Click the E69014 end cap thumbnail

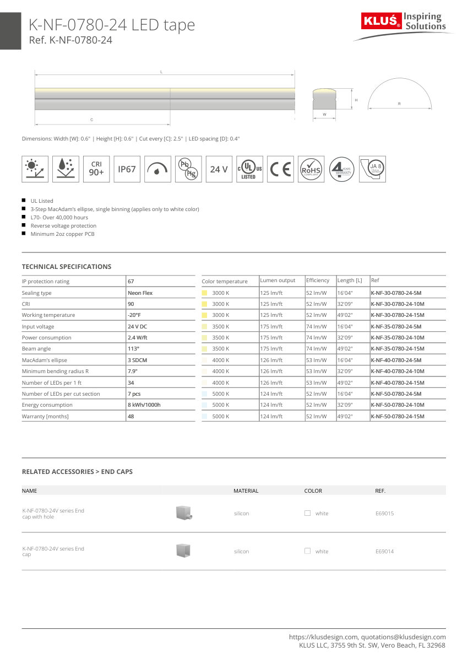[x=183, y=551]
